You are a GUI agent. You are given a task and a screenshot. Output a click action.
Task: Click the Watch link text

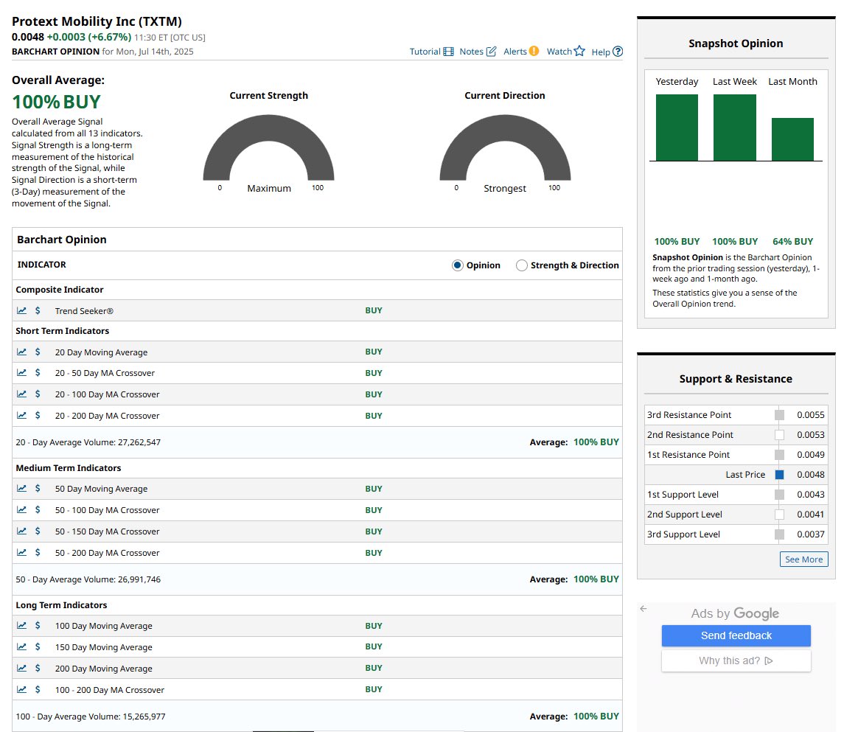pos(559,52)
